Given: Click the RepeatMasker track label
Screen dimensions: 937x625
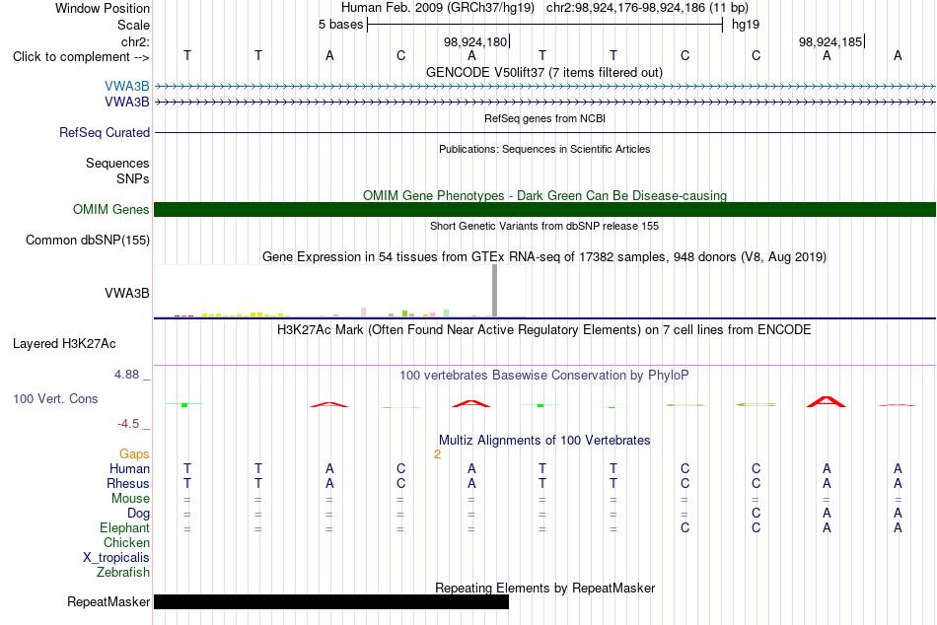Looking at the screenshot, I should click(x=108, y=601).
